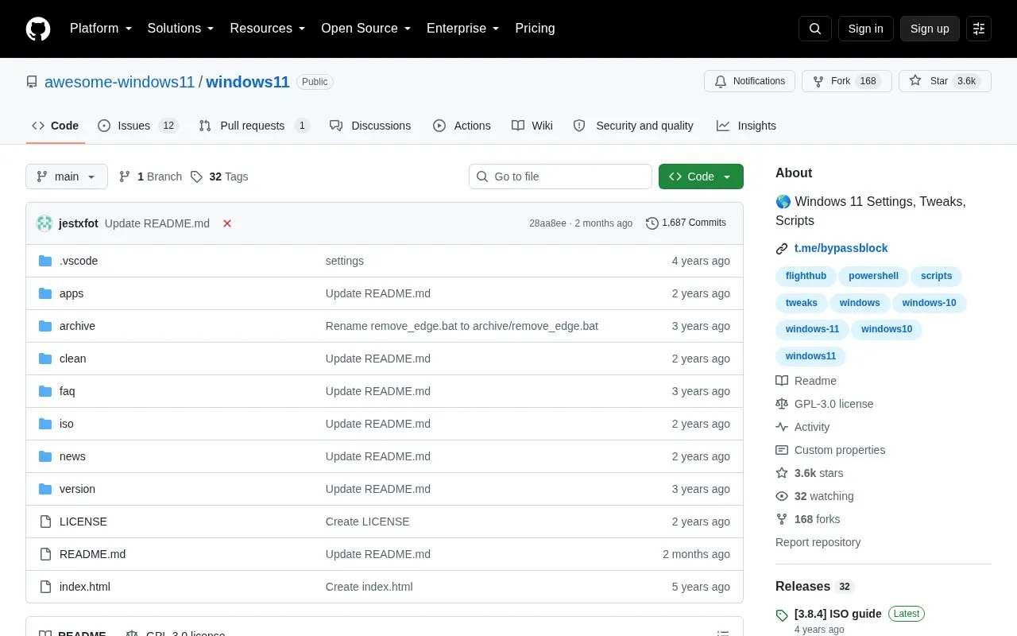Click the jestxfot avatar icon
This screenshot has width=1017, height=636.
[x=44, y=223]
